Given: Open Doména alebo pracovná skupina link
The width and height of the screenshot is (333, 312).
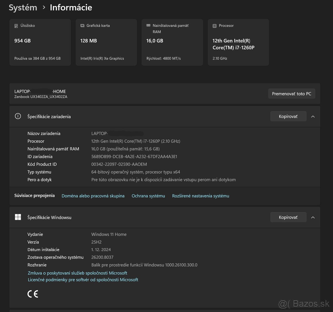Looking at the screenshot, I should coord(93,196).
